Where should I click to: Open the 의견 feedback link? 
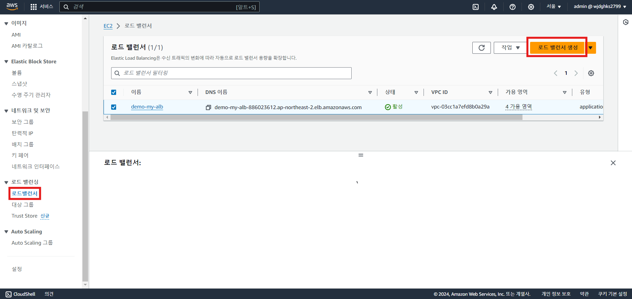49,294
